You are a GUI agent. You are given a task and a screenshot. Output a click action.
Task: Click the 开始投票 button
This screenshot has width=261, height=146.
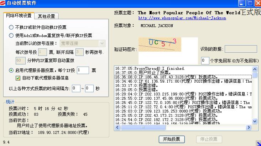[x=172, y=139]
